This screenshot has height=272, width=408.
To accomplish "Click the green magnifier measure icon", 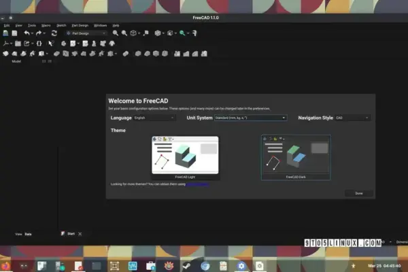I will tap(182, 33).
